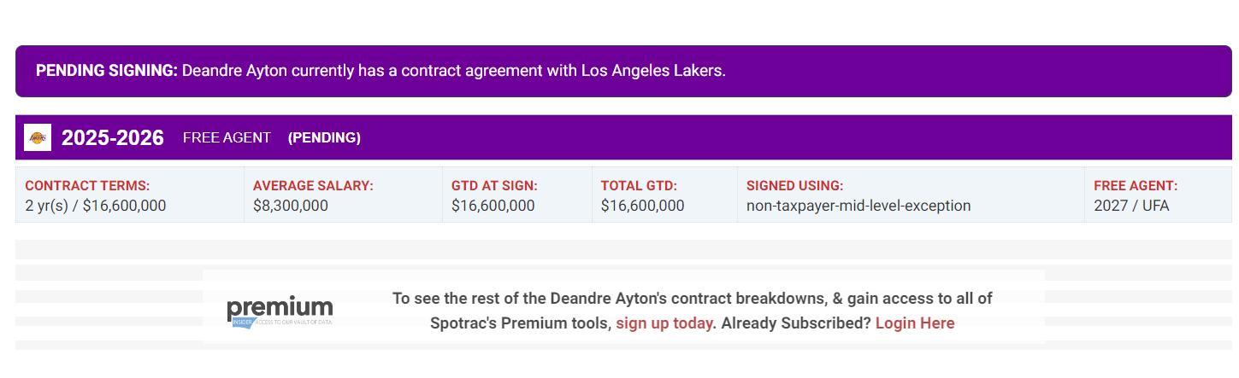Click the FREE AGENT: column label
Screen dimensions: 1239x378
point(1136,185)
